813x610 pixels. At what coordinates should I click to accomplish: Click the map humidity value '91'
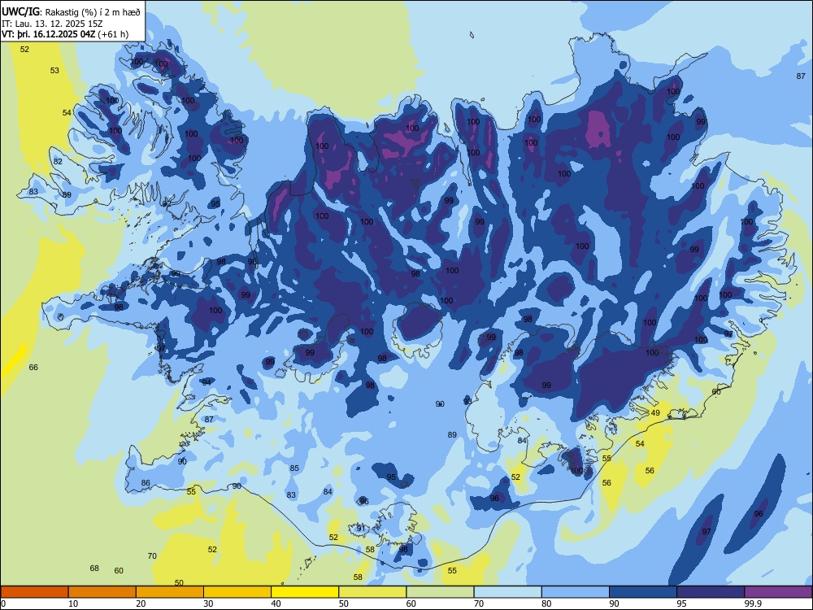(360, 529)
